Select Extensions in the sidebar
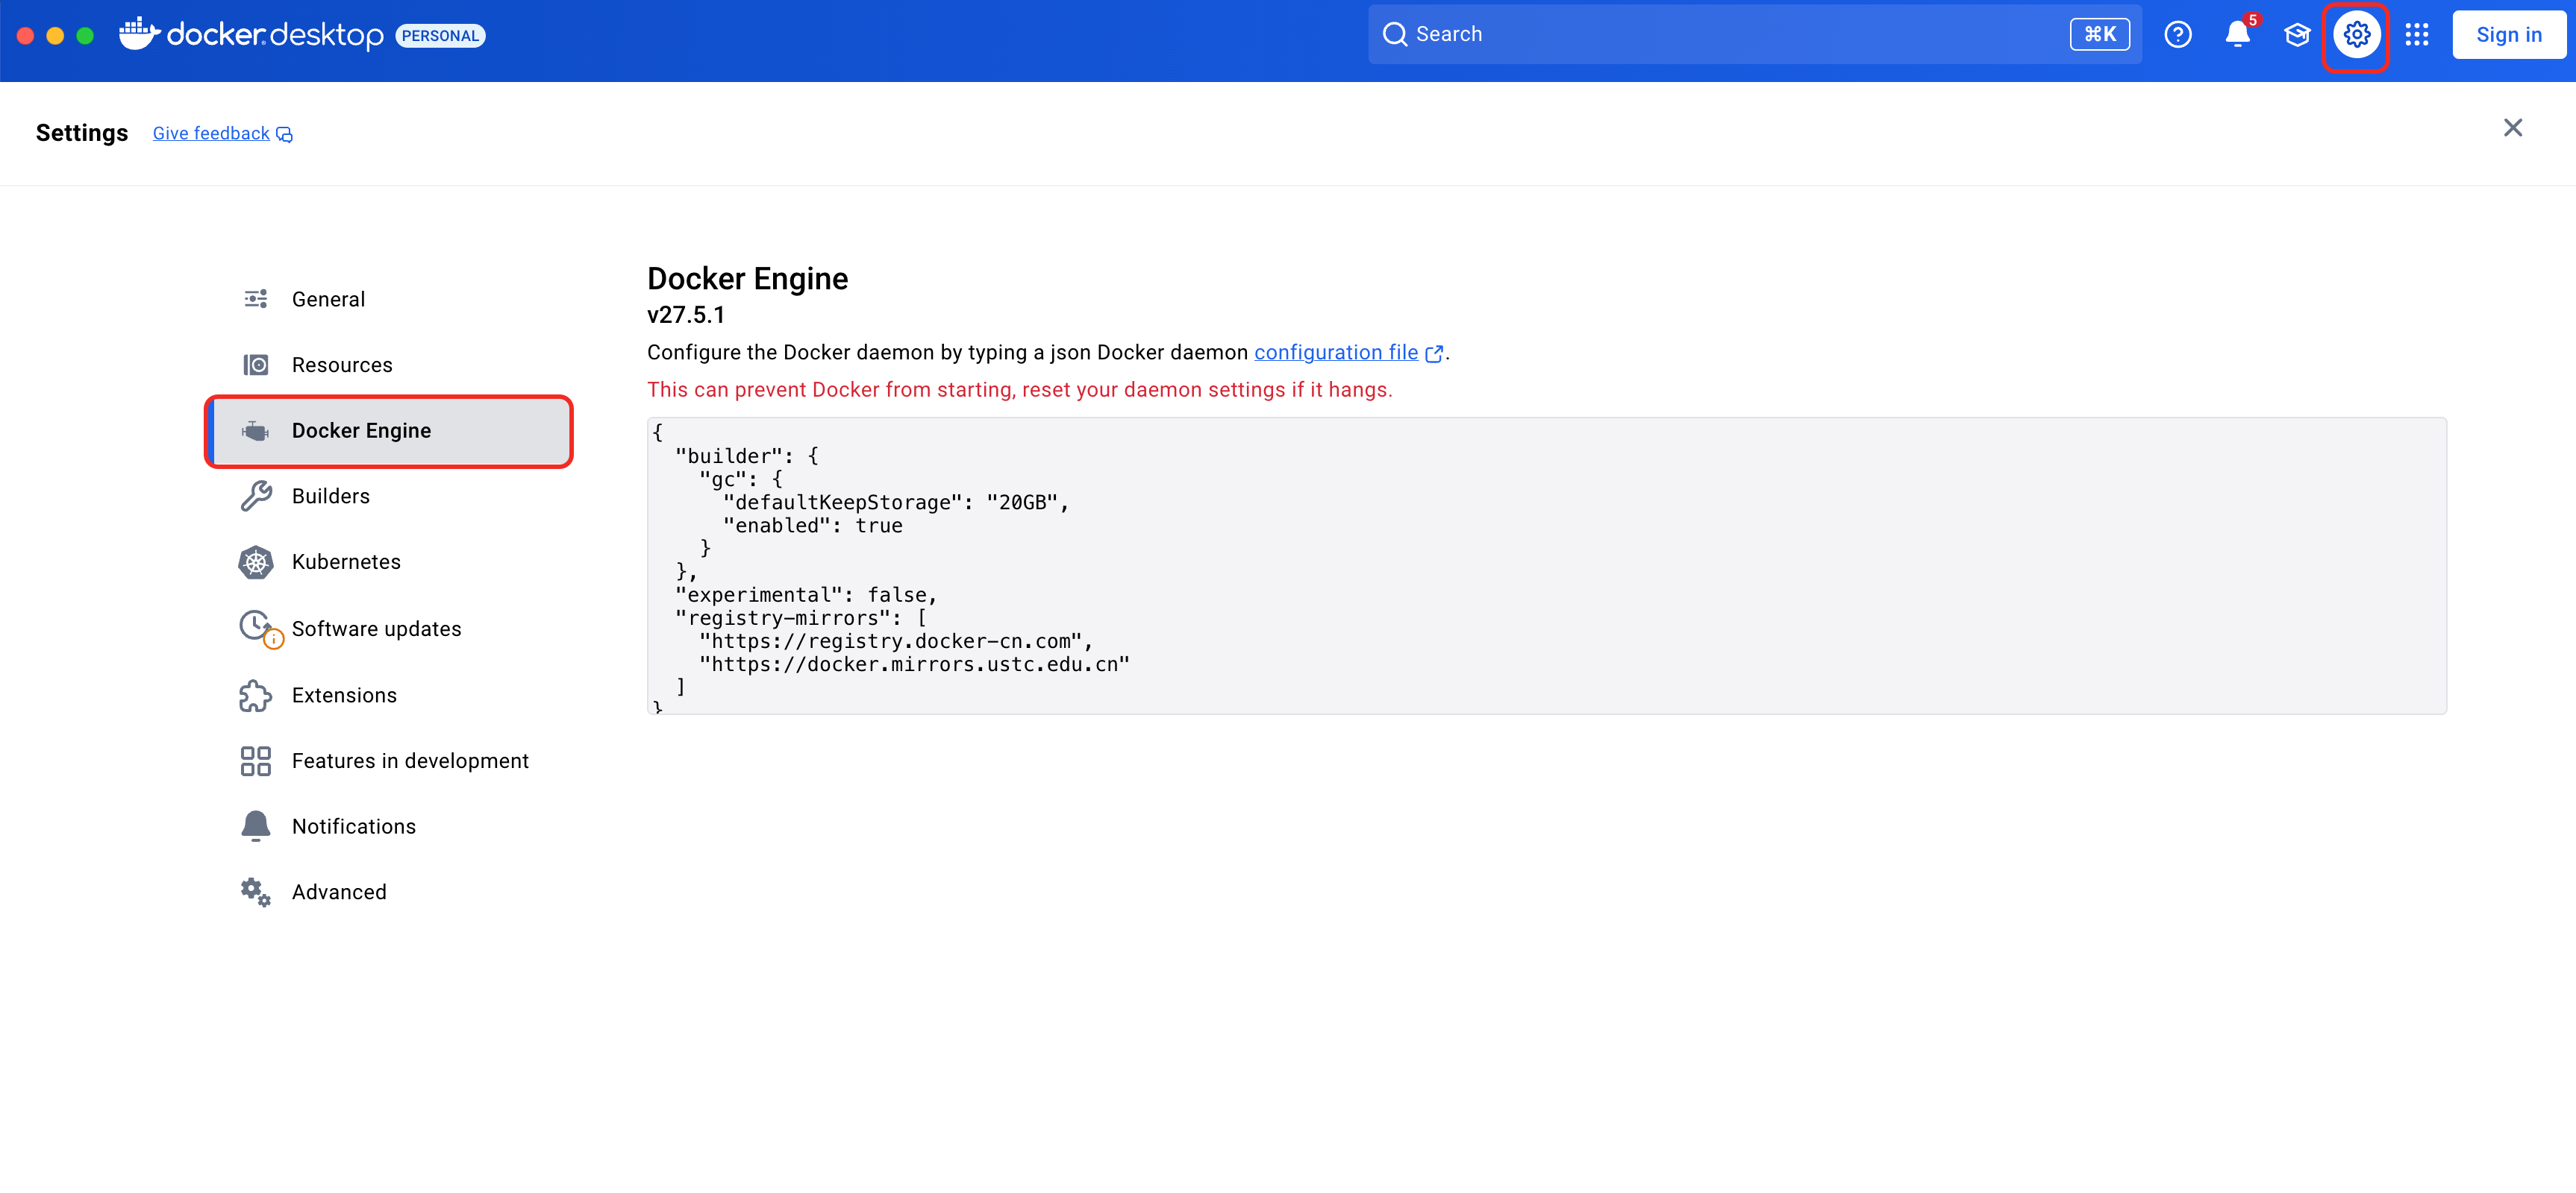Image resolution: width=2576 pixels, height=1193 pixels. pos(344,696)
